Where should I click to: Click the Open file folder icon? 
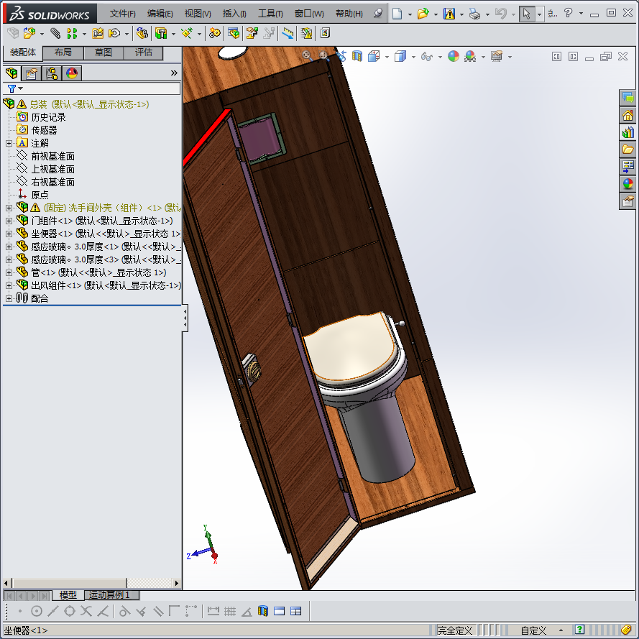tap(423, 14)
